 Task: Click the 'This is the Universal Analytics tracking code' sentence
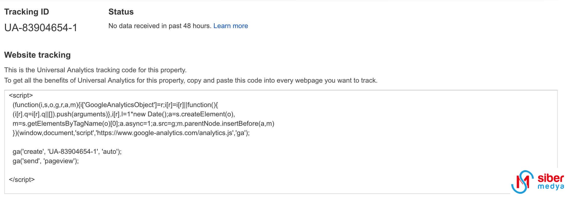tap(95, 70)
